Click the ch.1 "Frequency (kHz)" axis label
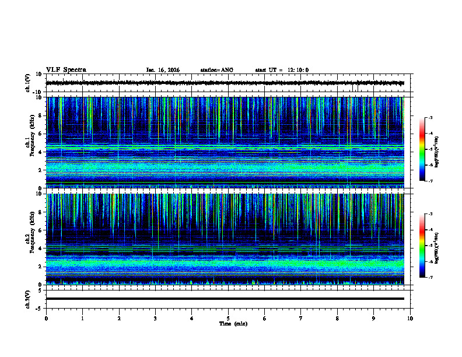Screen dimensions: 462x357 click(32, 135)
